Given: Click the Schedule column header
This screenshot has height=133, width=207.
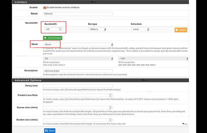Looking at the screenshot, I should 136,24.
